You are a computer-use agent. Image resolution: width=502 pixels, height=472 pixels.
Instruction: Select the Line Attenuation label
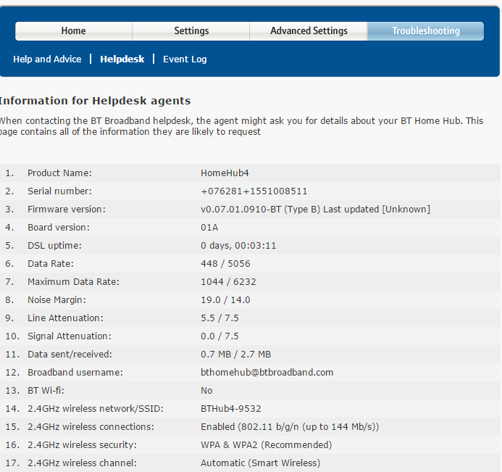[x=65, y=318]
